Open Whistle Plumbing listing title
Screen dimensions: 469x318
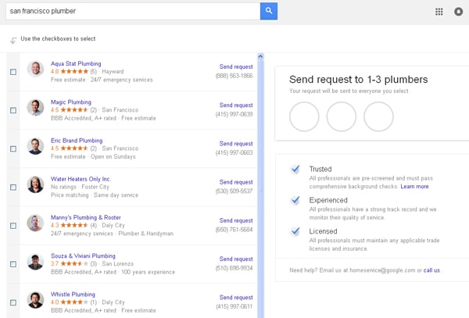[67, 294]
